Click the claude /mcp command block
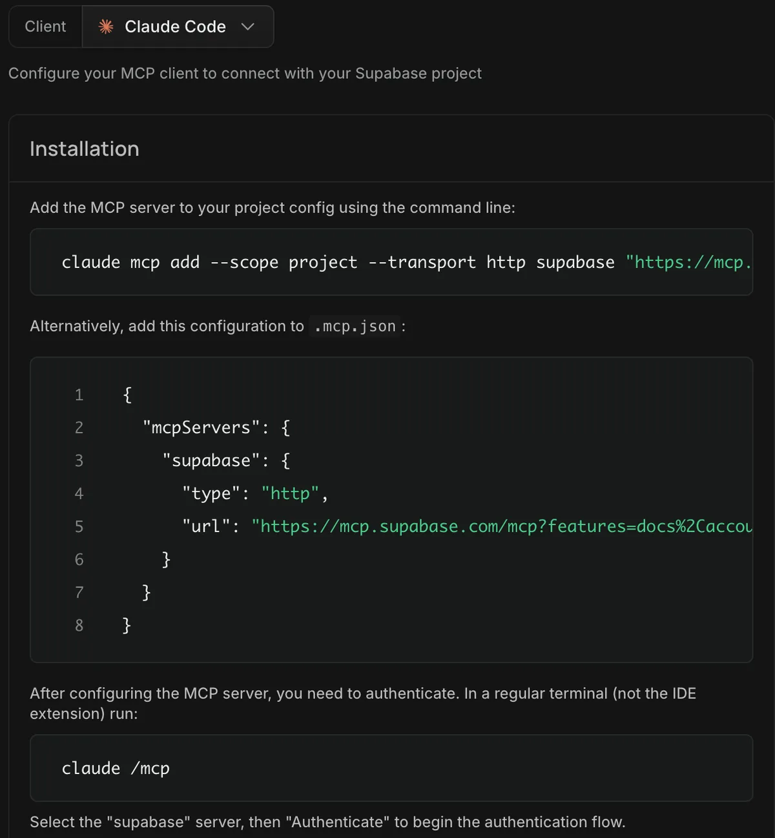Viewport: 775px width, 838px height. pos(391,768)
